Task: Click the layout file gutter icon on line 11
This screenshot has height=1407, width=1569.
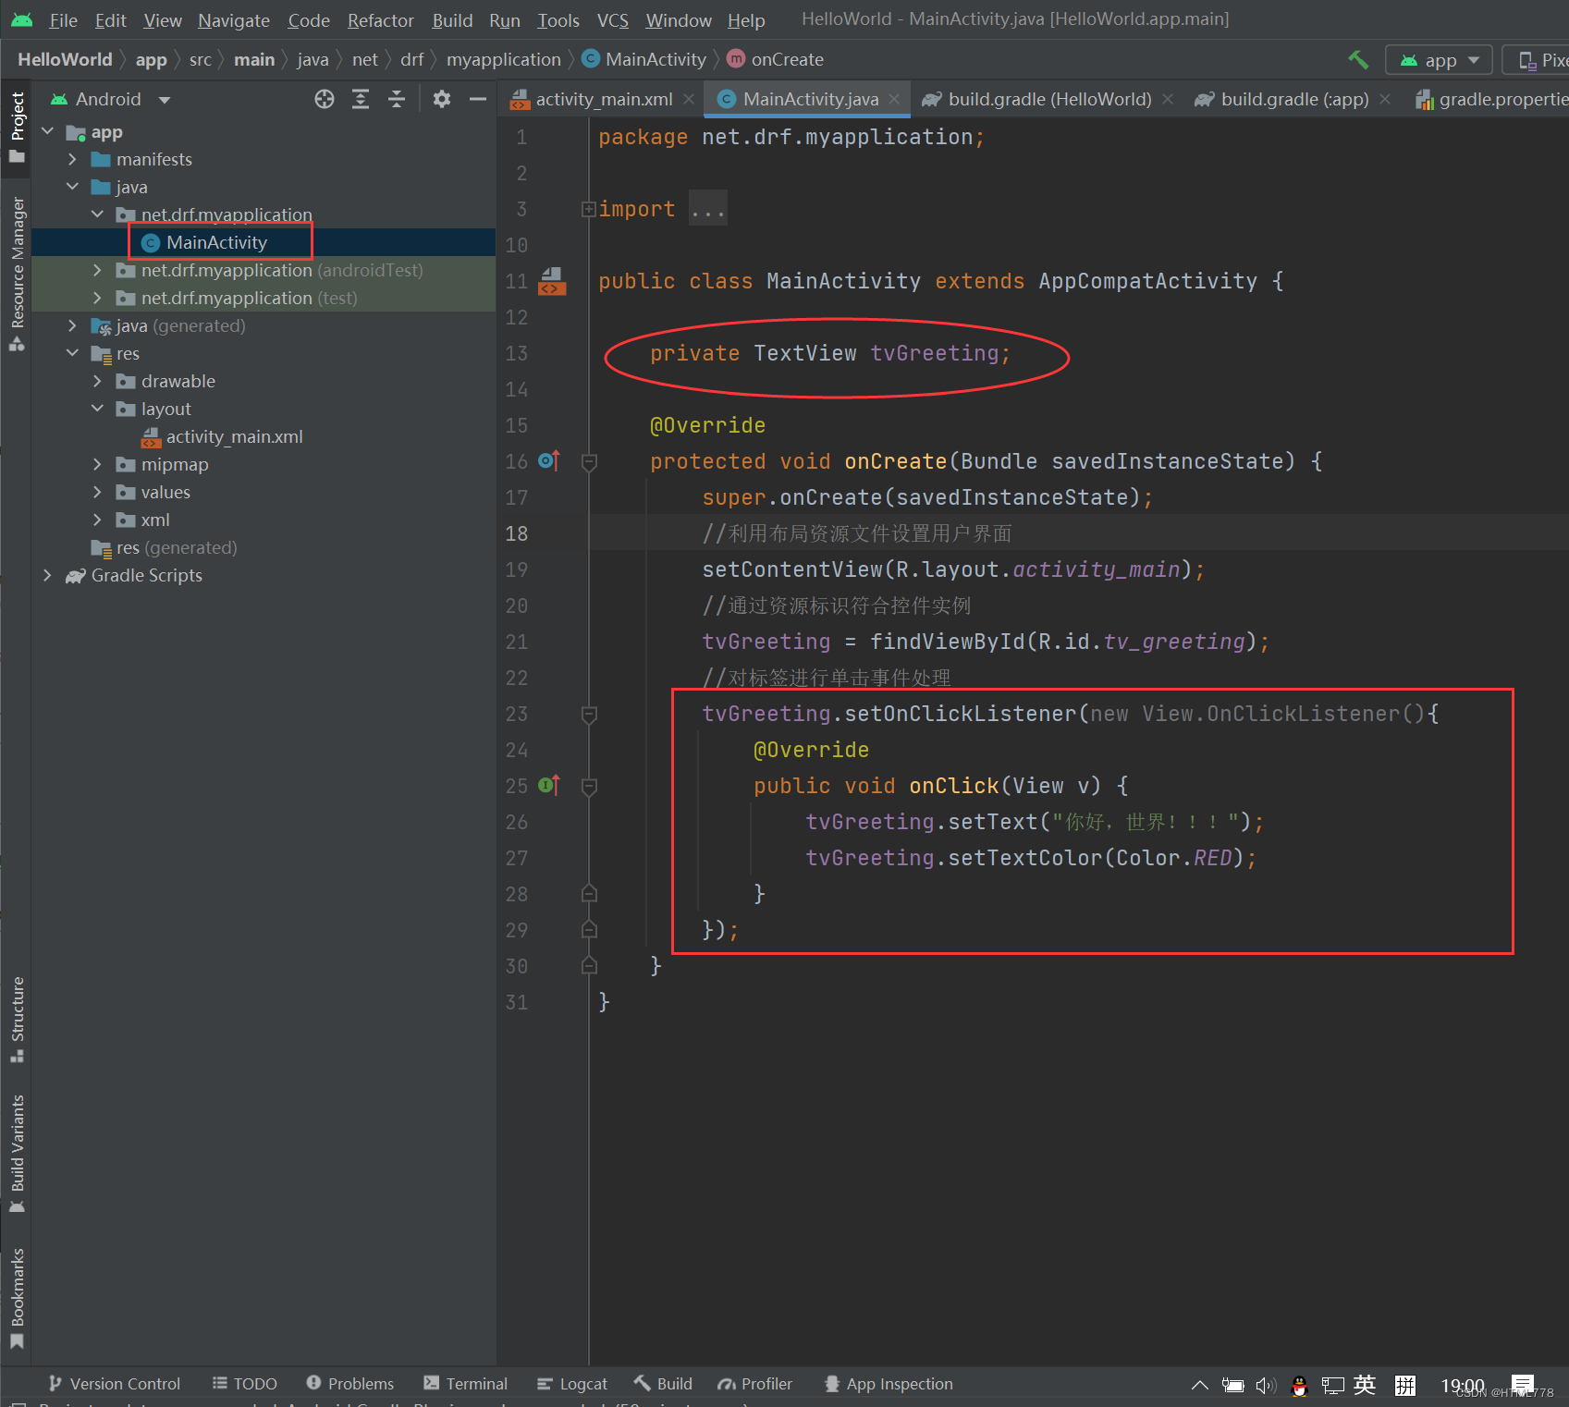Action: point(551,280)
